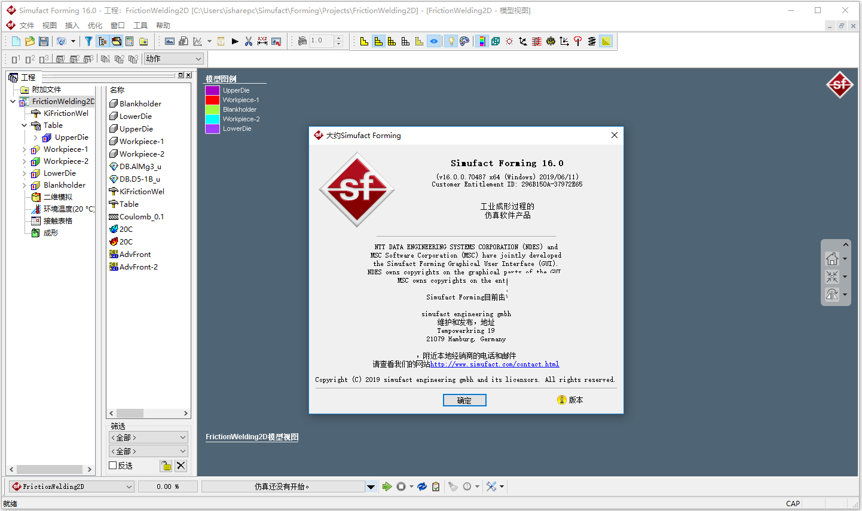
Task: Create a new project with the blank page icon
Action: pos(16,41)
